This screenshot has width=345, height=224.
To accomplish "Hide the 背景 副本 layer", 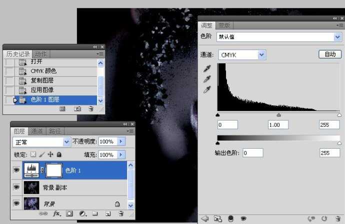I will coord(16,187).
